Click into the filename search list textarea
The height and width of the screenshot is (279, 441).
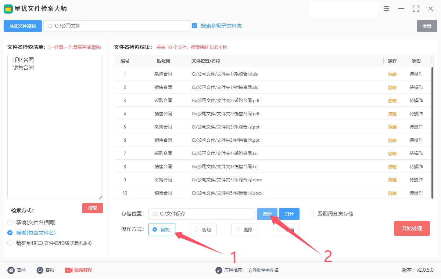click(x=55, y=127)
